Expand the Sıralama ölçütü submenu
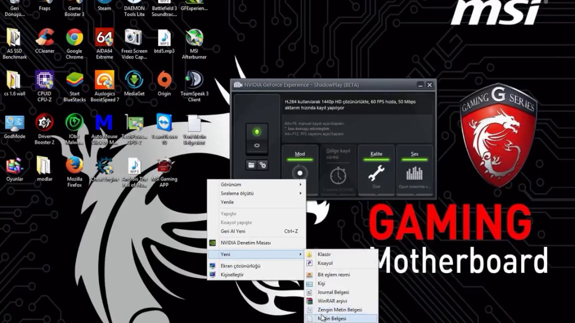This screenshot has width=575, height=323. (x=257, y=193)
